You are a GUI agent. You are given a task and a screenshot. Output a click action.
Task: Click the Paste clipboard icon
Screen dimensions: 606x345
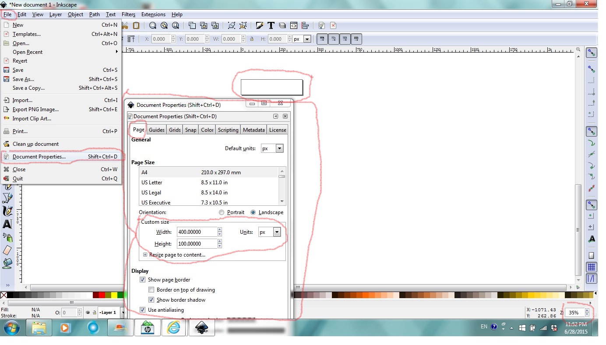pyautogui.click(x=136, y=25)
